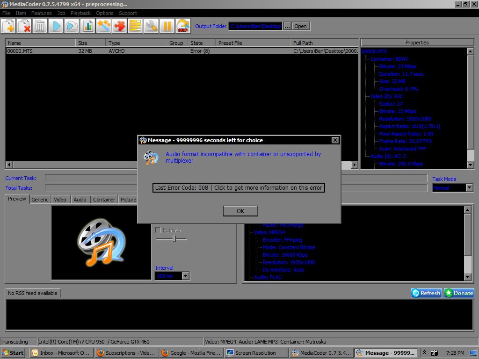Viewport: 479px width, 359px height.
Task: Open the Playback menu
Action: click(x=80, y=13)
